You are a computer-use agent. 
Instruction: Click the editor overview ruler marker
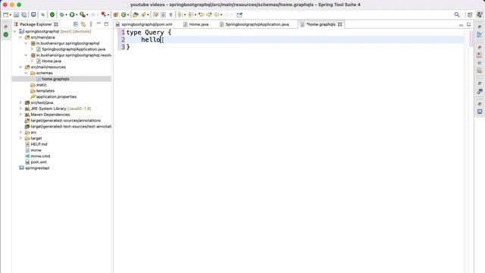pyautogui.click(x=471, y=38)
